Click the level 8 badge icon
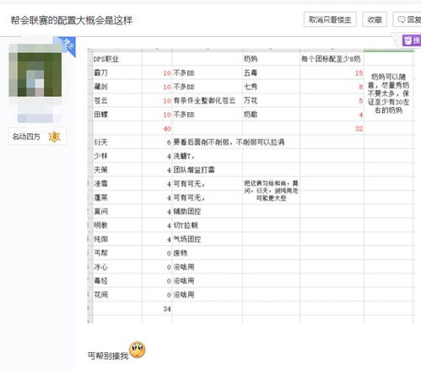Viewport: 421px width, 370px height. [x=54, y=137]
